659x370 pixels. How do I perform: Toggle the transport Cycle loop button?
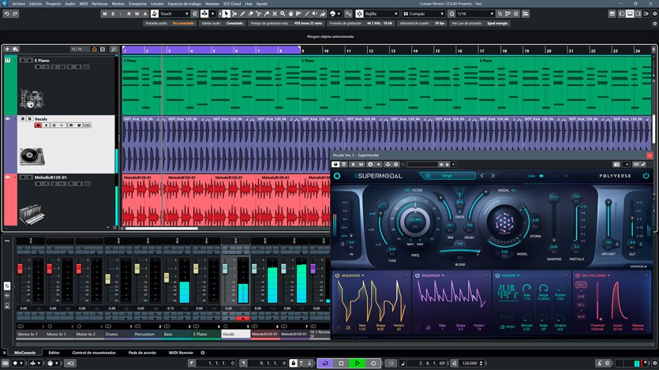tap(325, 364)
